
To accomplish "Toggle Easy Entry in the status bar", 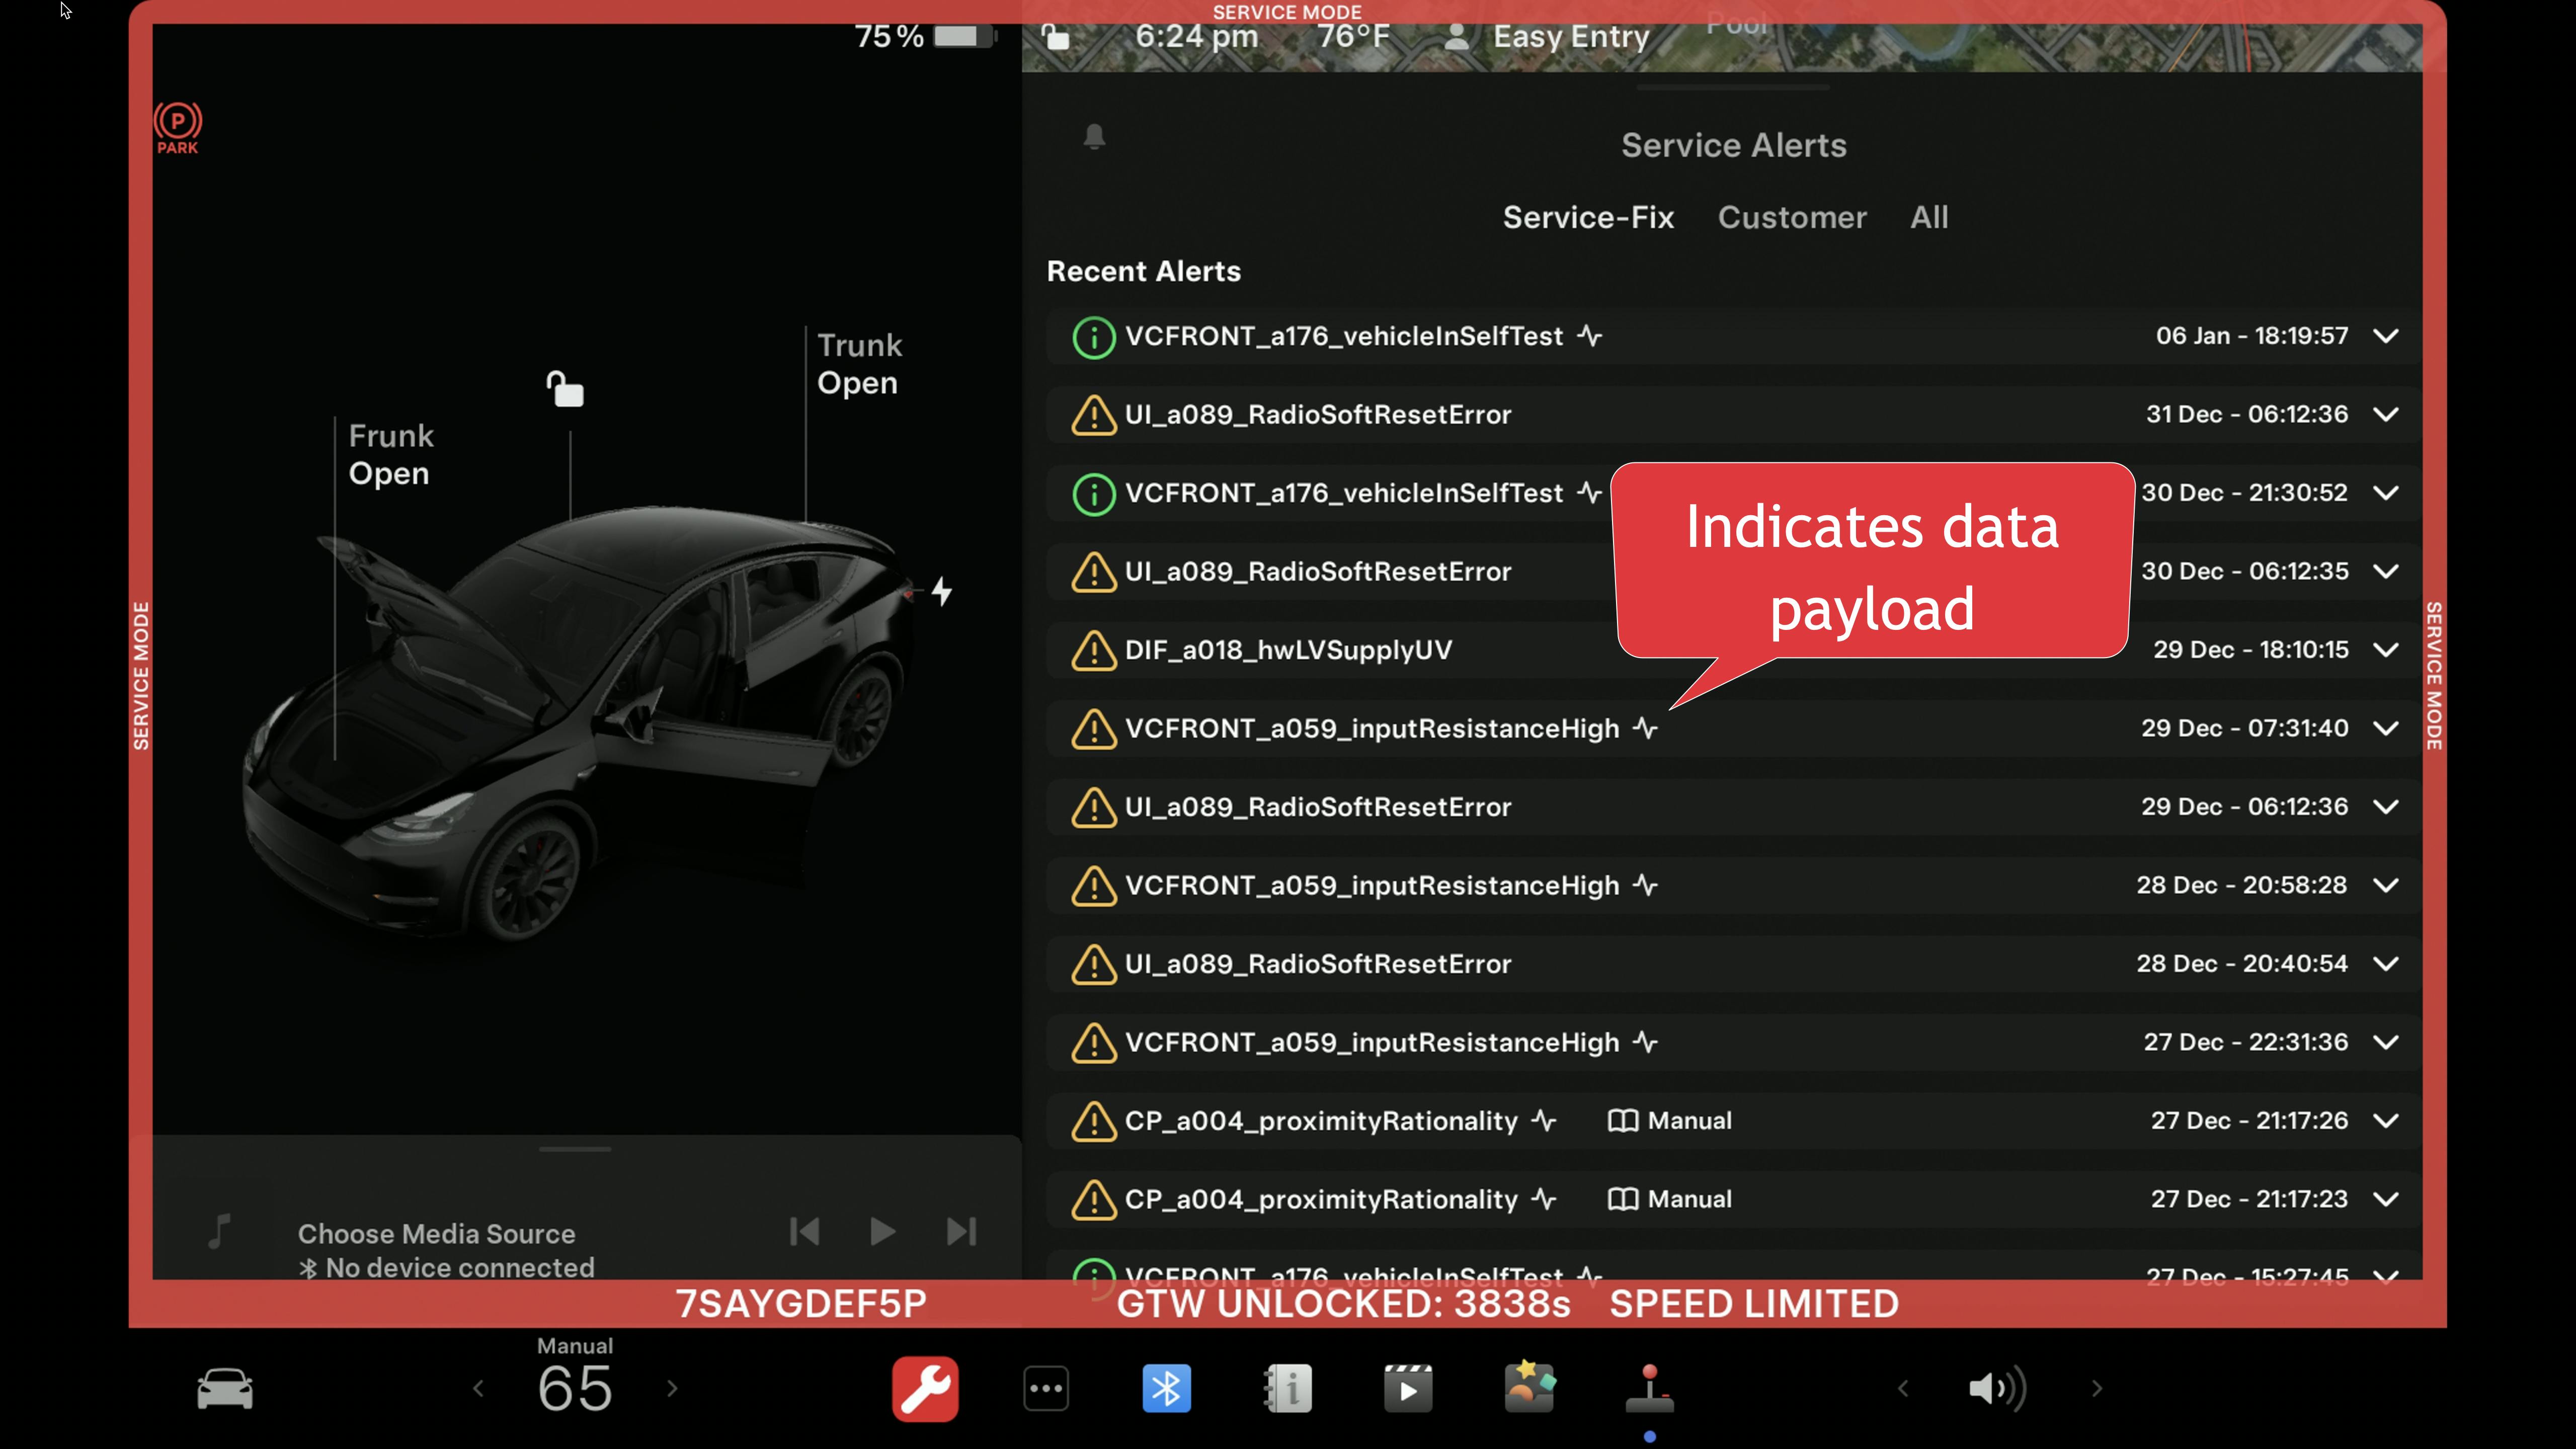I will 1570,37.
